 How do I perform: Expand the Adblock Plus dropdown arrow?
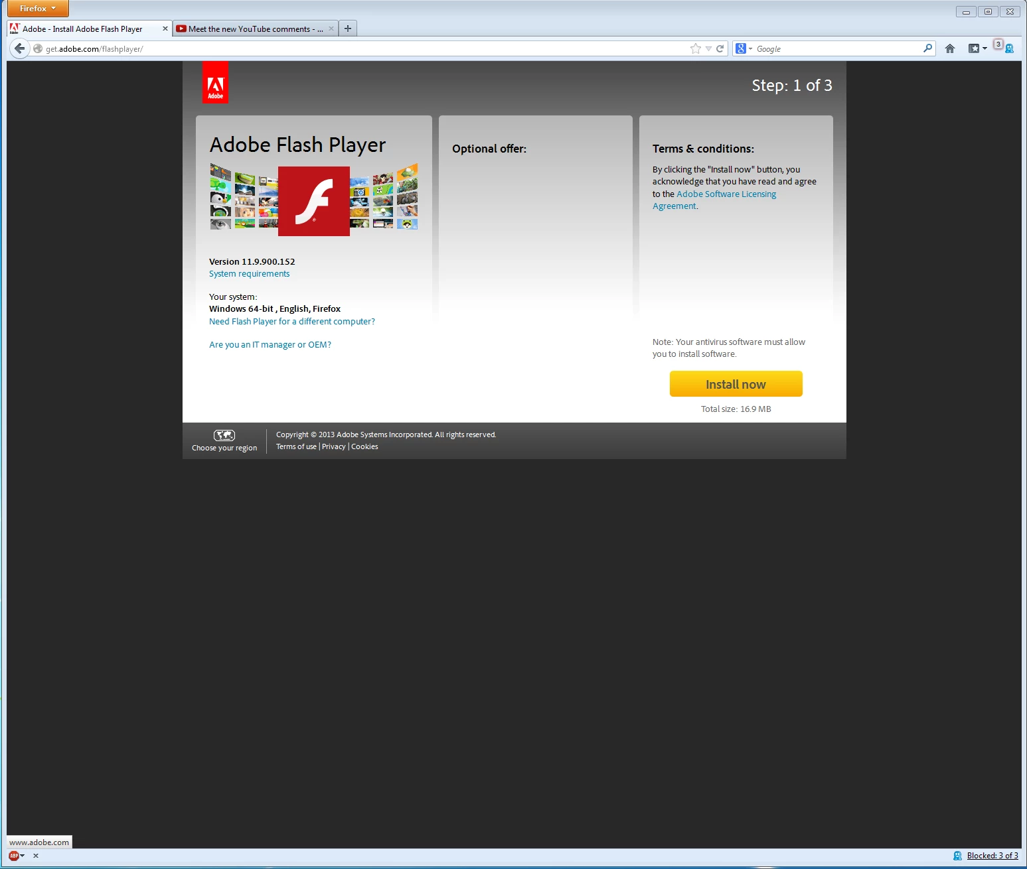pos(23,856)
